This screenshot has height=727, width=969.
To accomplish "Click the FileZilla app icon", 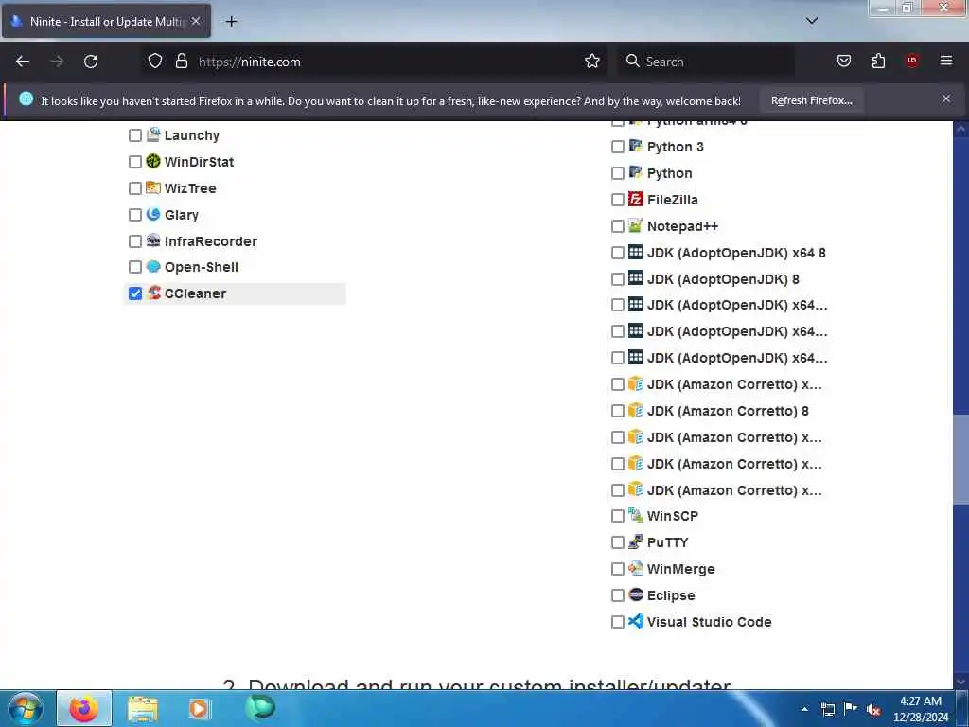I will click(x=636, y=199).
